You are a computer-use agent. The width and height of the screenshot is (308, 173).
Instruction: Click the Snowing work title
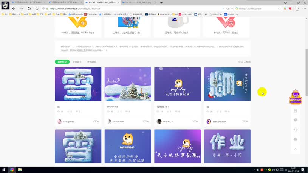tap(112, 107)
